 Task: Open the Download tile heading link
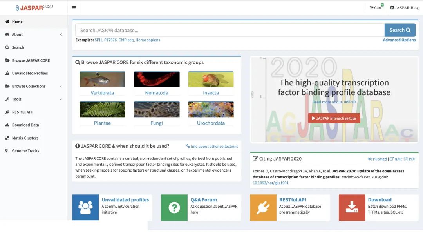click(380, 200)
